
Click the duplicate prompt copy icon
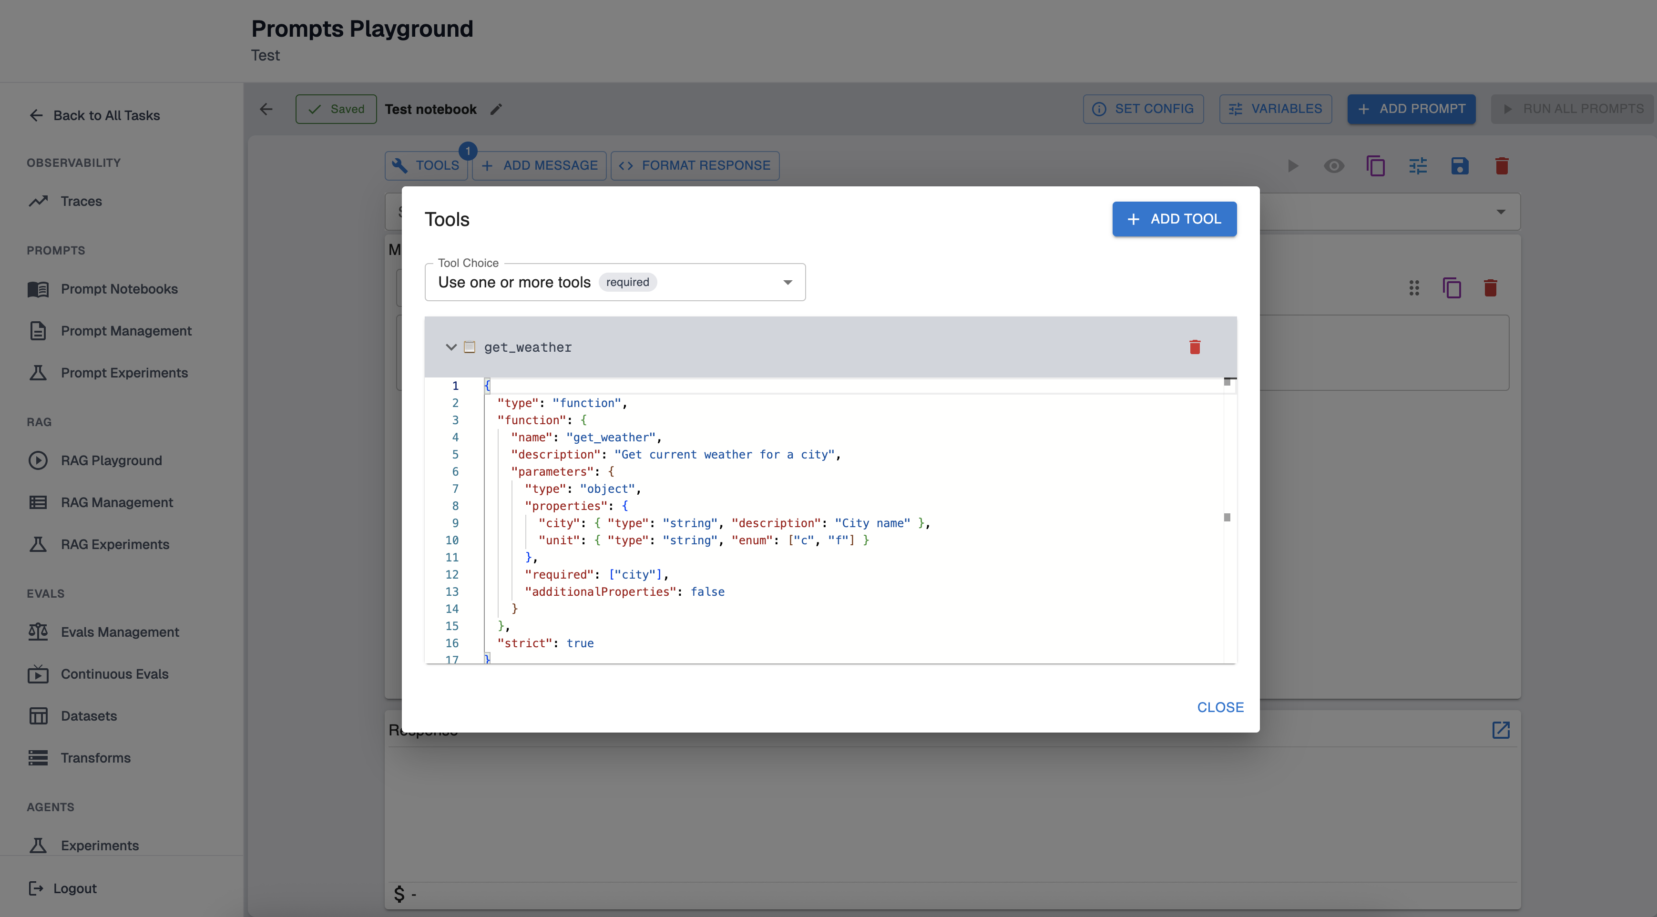pos(1375,166)
